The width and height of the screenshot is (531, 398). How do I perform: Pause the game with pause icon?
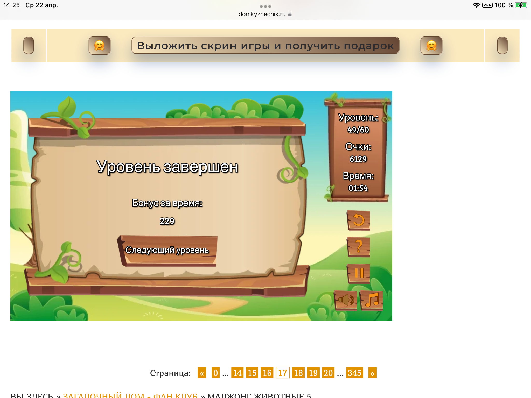(x=359, y=273)
